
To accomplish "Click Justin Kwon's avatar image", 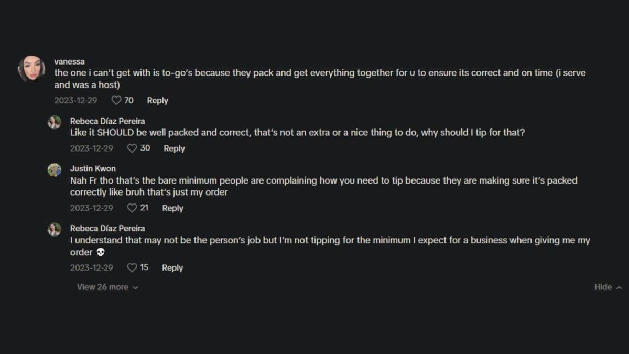I will click(x=55, y=170).
